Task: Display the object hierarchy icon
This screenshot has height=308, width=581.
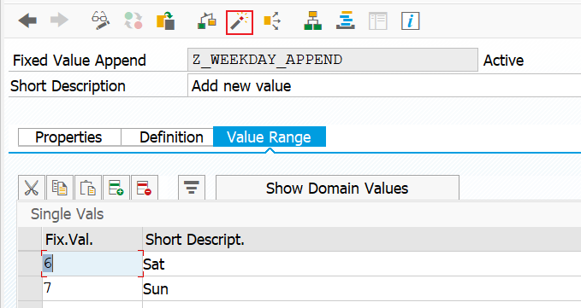Action: point(312,20)
